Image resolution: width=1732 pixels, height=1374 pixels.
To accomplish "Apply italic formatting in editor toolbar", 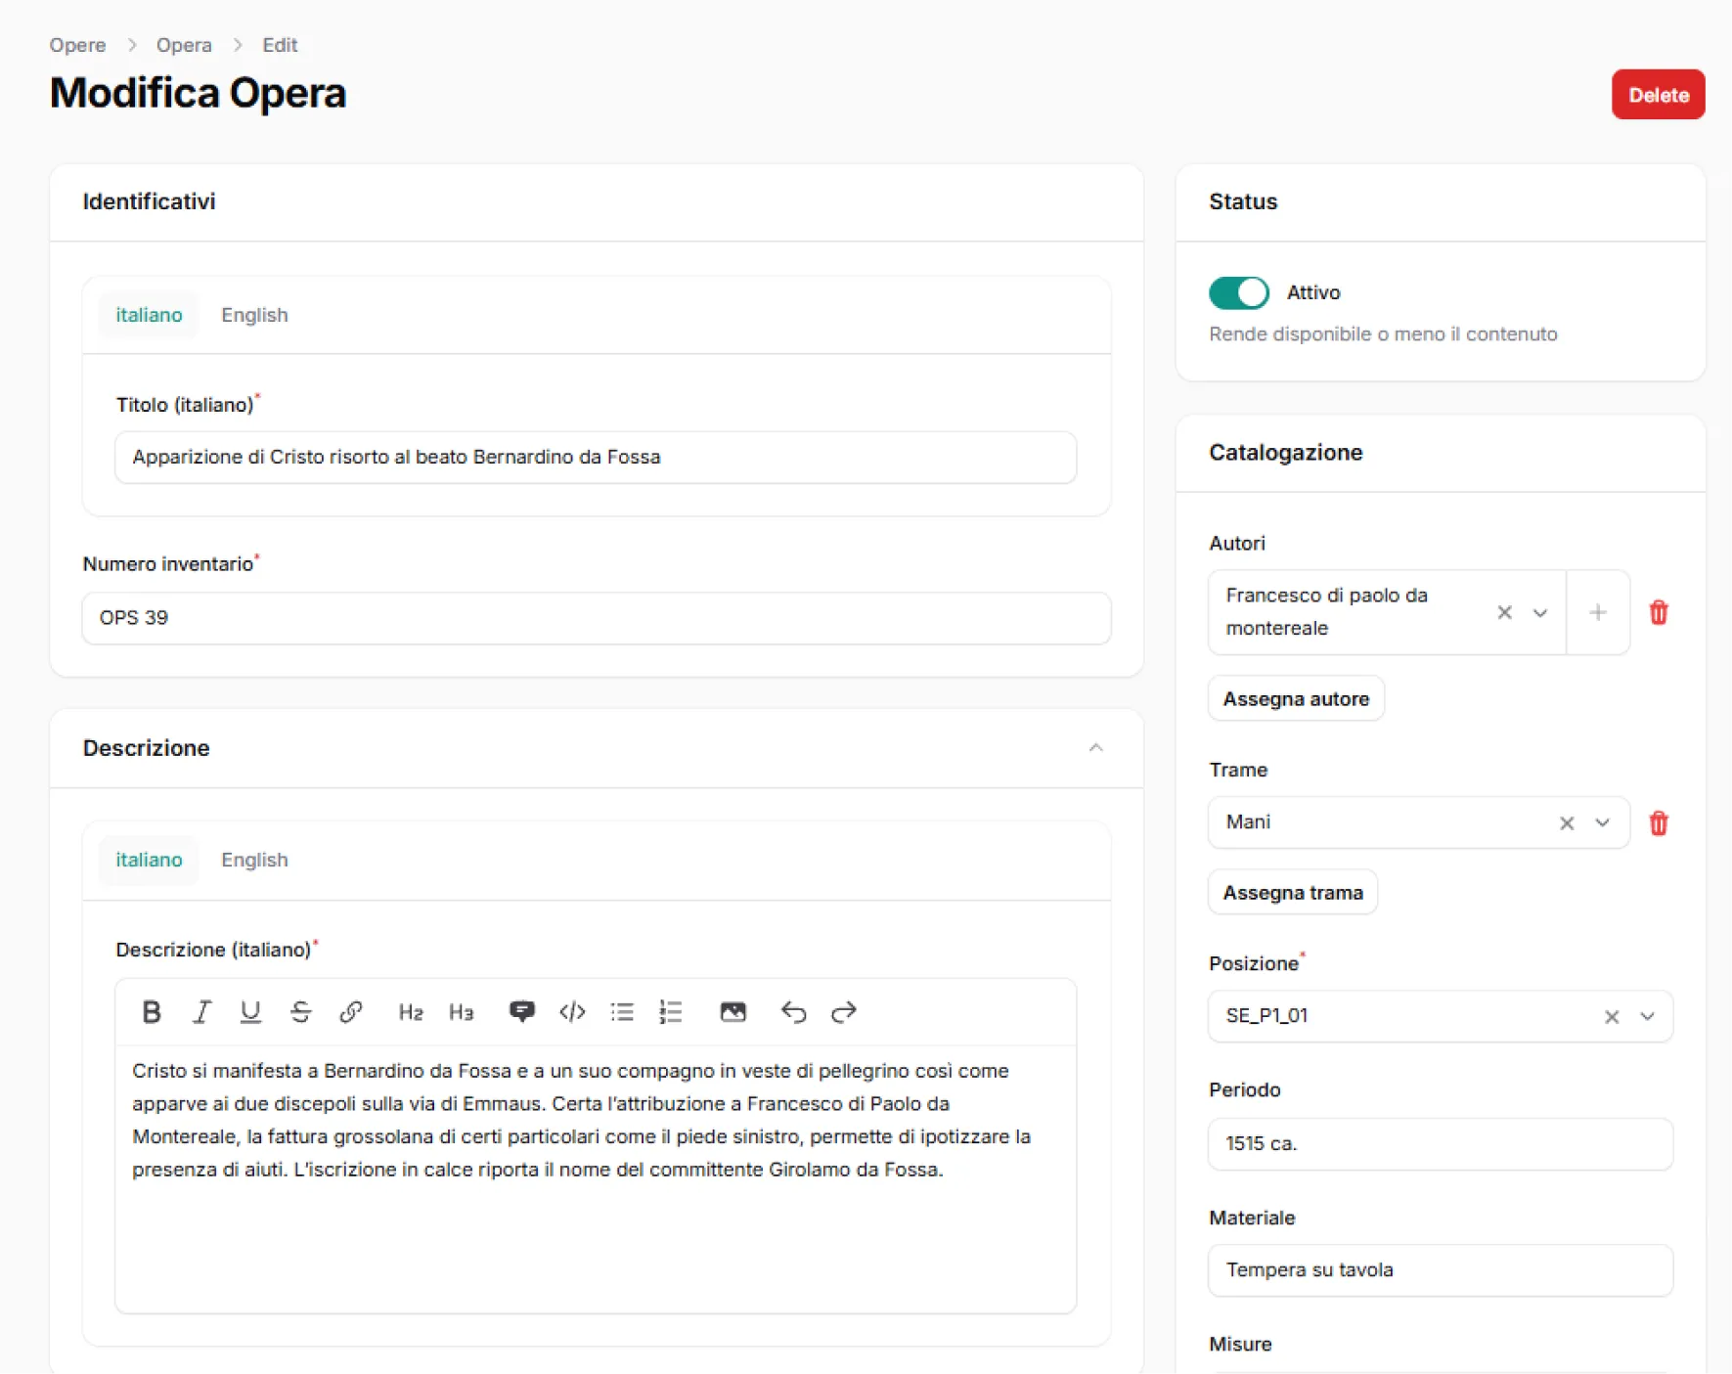I will (201, 1012).
